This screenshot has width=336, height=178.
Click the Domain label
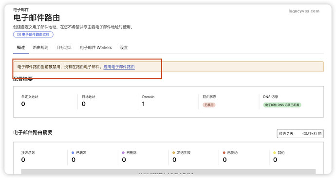click(149, 97)
